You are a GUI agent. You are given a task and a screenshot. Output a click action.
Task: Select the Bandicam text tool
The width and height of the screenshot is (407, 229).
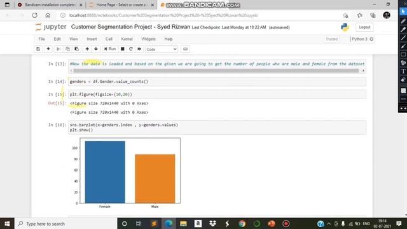pyautogui.click(x=403, y=71)
